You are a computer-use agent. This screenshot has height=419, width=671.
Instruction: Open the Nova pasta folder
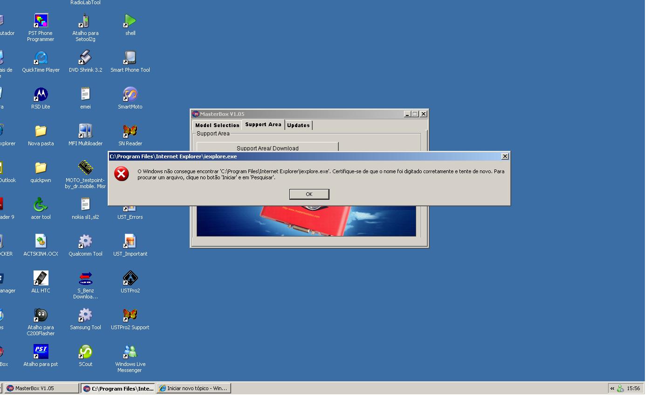[x=41, y=131]
